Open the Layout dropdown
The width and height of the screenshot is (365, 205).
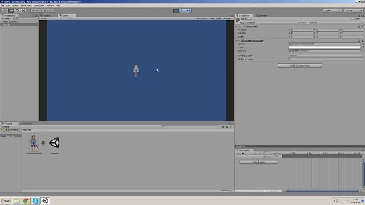pos(354,11)
